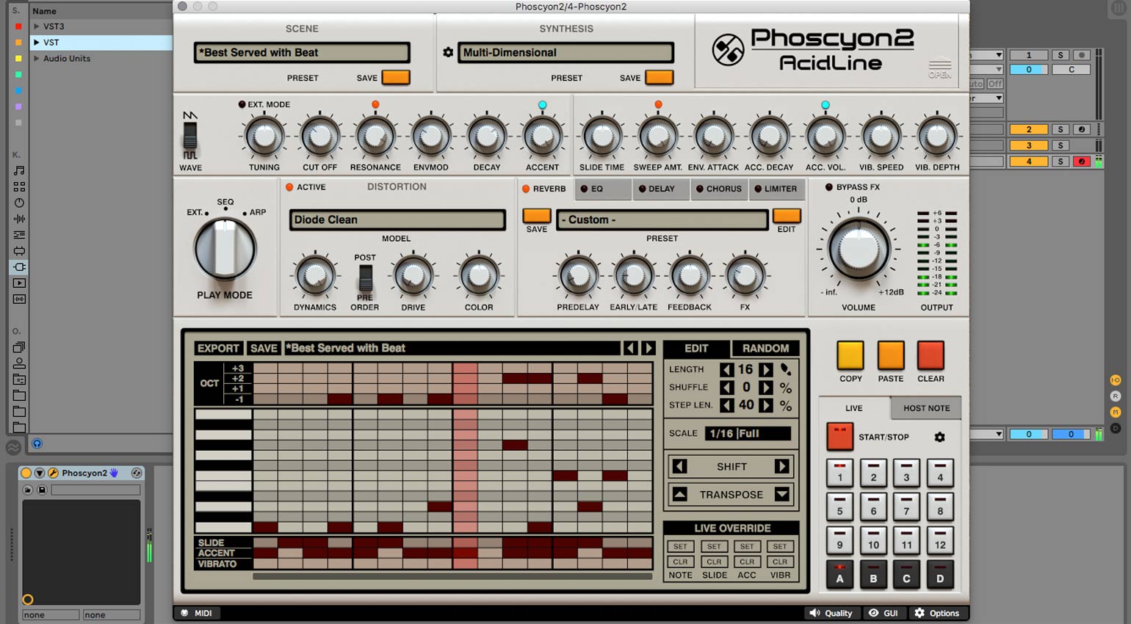The image size is (1131, 624).
Task: Click transpose up arrow
Action: tap(680, 494)
